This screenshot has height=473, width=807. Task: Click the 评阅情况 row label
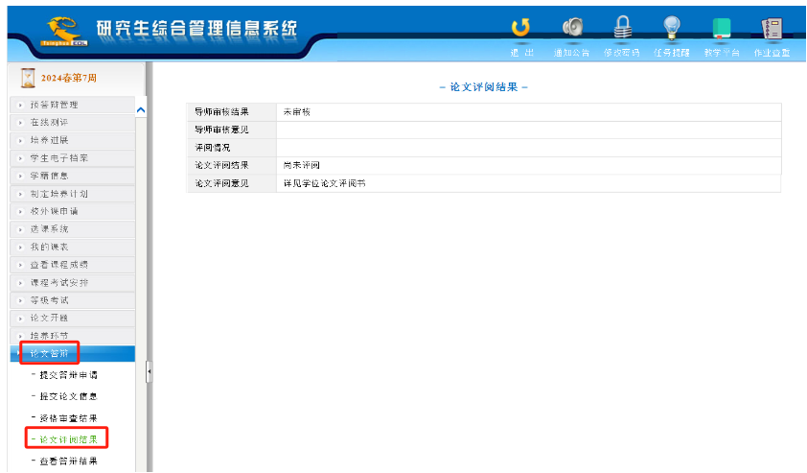[x=212, y=148]
